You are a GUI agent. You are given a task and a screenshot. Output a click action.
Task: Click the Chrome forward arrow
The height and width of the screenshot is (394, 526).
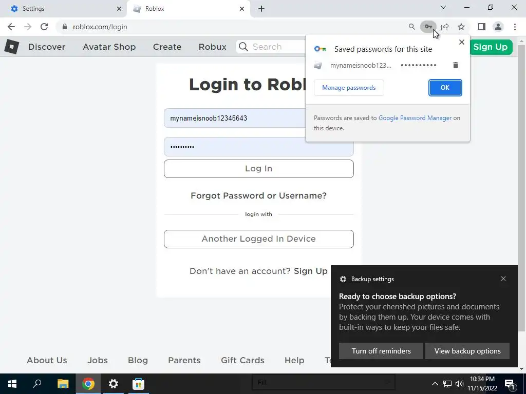pos(28,27)
